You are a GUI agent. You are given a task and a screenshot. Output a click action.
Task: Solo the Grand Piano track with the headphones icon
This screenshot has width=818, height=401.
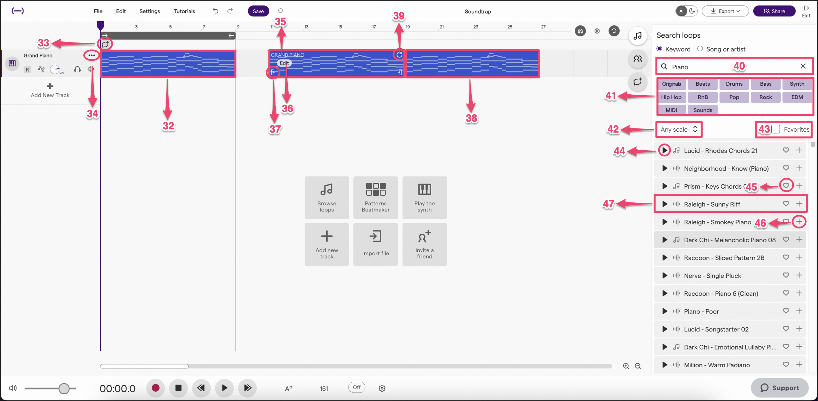coord(77,69)
